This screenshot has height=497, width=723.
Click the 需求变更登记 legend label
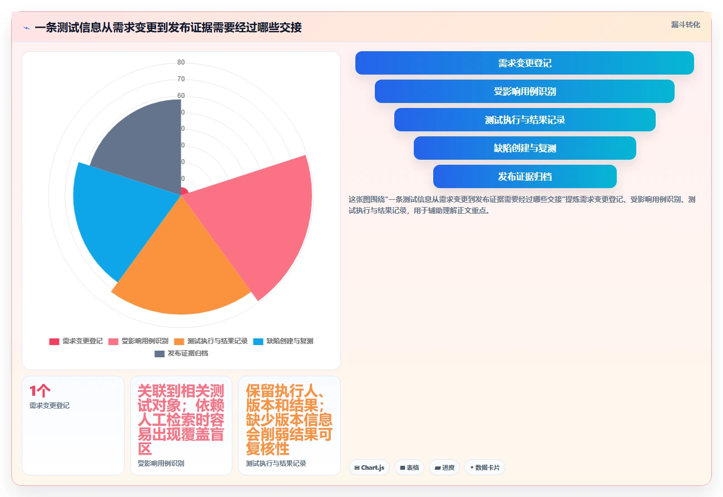82,341
